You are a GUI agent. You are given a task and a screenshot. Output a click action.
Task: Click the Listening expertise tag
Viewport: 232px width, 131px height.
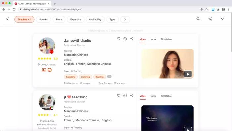tap(86, 77)
